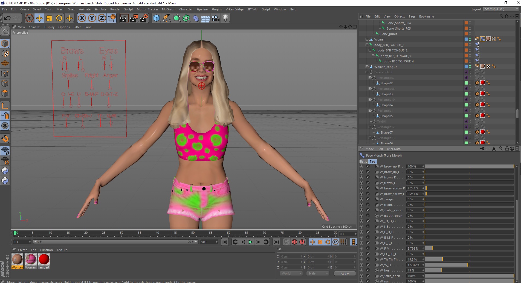
Task: Open material manager Texture menu
Action: click(62, 250)
